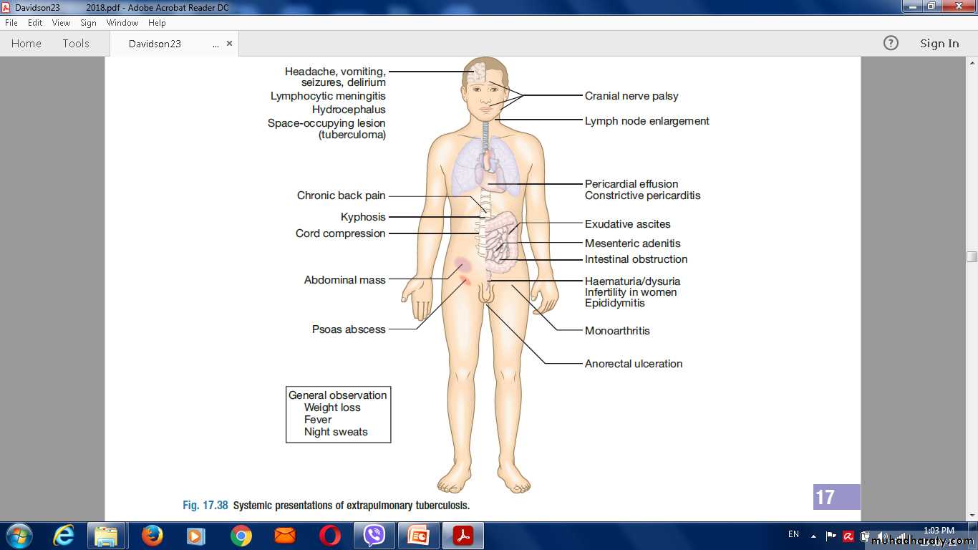The width and height of the screenshot is (978, 550).
Task: Open the View menu
Action: coord(61,23)
